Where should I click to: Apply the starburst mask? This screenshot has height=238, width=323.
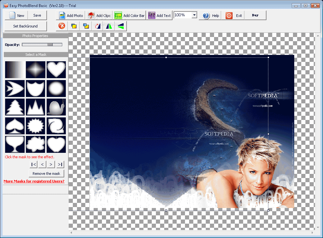tap(35, 126)
